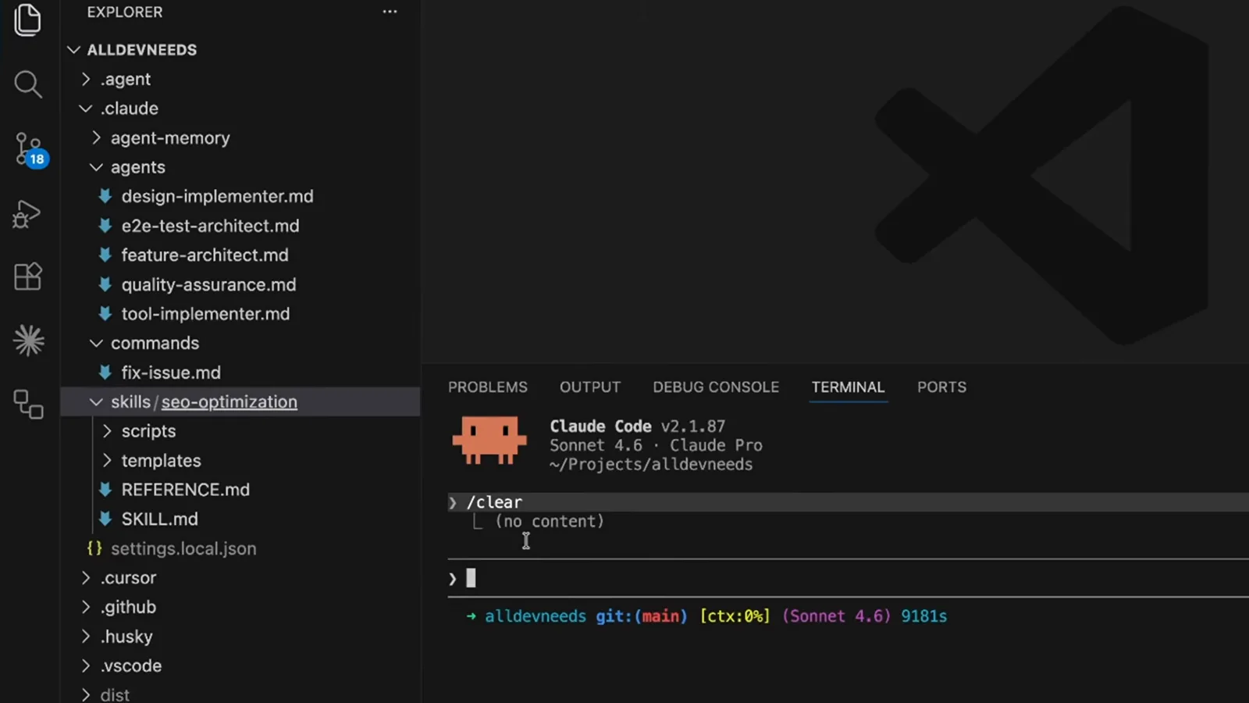Click the git:(main) status text
Screen dimensions: 1249x703
tap(641, 616)
